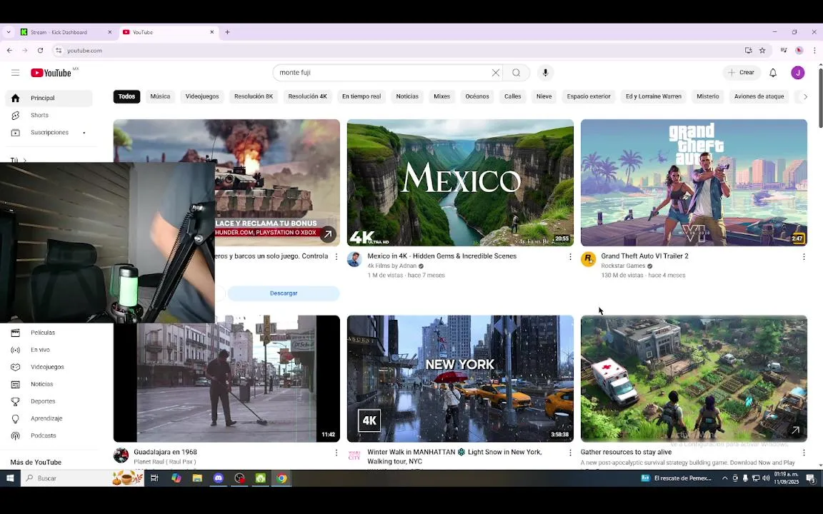Open Windows Start menu
The width and height of the screenshot is (823, 514).
(x=9, y=478)
